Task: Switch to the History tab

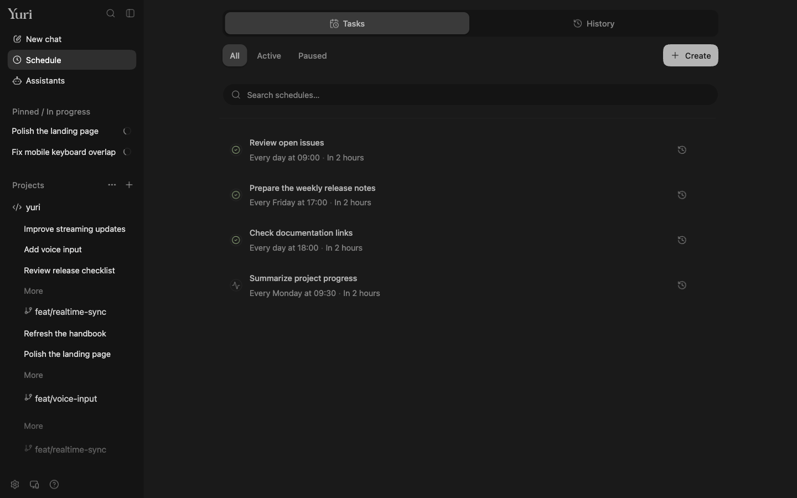Action: click(594, 23)
